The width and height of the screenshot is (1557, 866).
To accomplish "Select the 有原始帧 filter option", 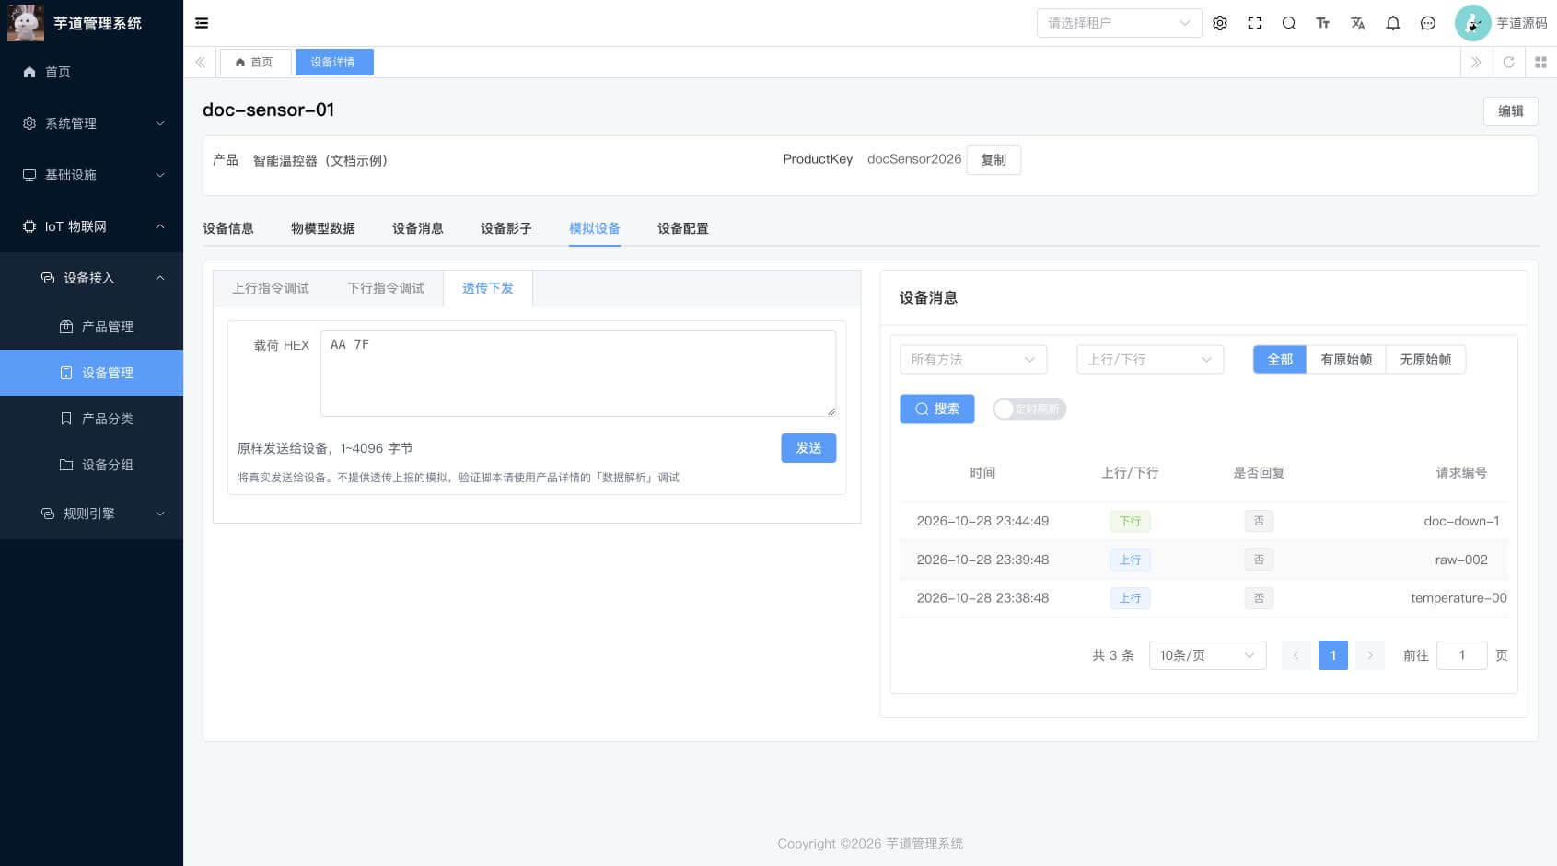I will pos(1346,360).
